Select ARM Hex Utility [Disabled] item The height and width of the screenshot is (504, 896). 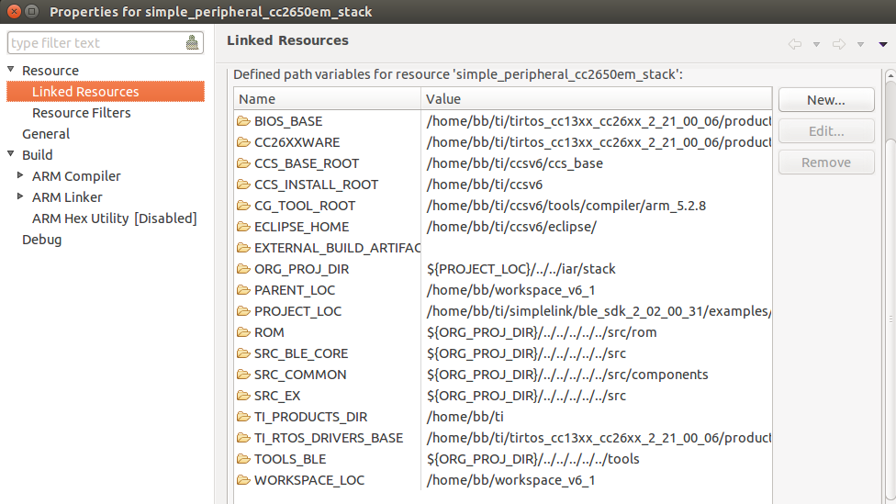pyautogui.click(x=115, y=218)
